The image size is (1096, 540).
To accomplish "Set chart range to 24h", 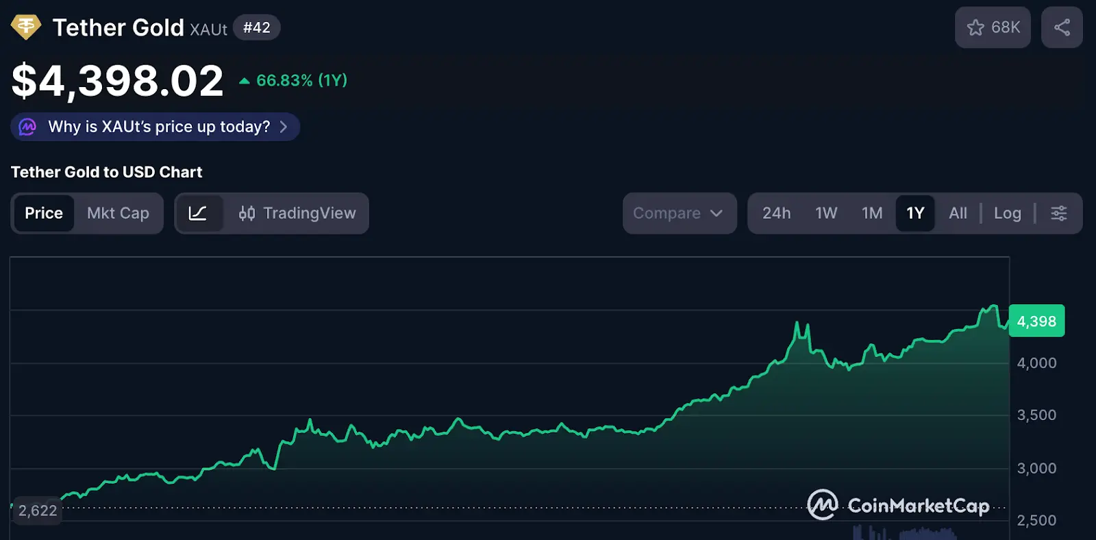I will 777,213.
